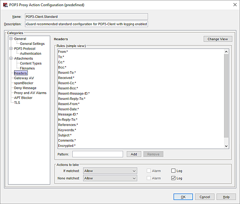Open the Authentication category
Screen dimensions: 240x204
(x=31, y=54)
